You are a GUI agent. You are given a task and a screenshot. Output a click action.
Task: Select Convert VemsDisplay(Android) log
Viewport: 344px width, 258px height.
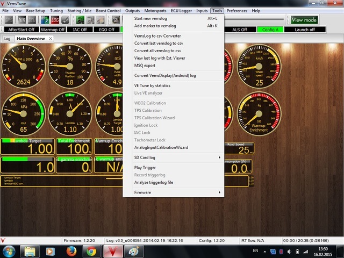(174, 75)
